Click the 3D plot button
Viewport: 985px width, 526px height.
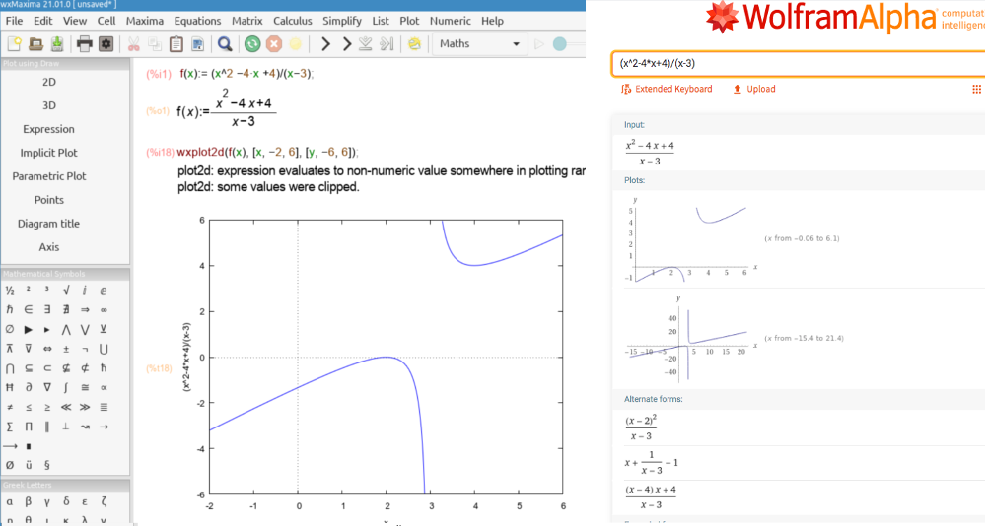pos(49,105)
